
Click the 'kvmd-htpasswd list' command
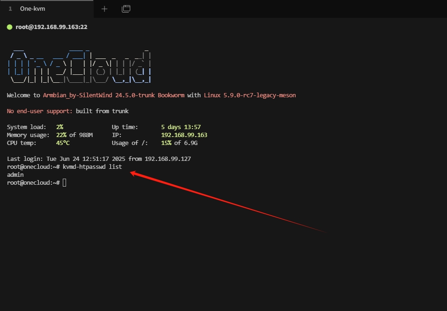point(92,167)
